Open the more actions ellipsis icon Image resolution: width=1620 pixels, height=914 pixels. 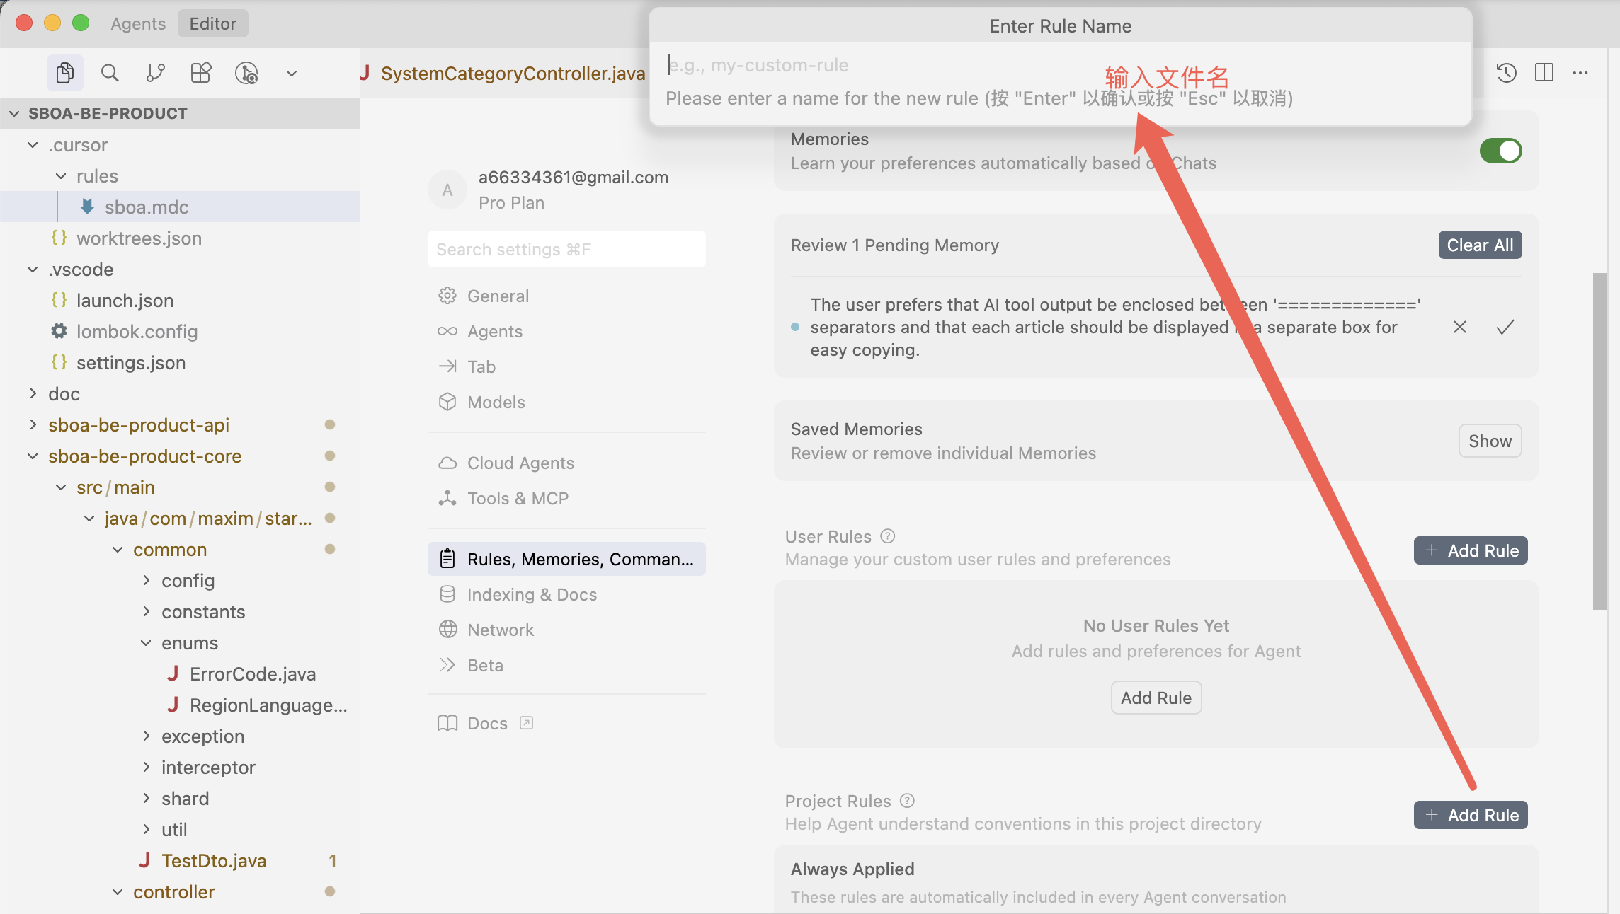pos(1580,73)
